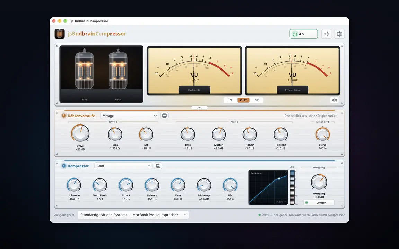Click the Drive knob
The height and width of the screenshot is (249, 399).
[80, 133]
